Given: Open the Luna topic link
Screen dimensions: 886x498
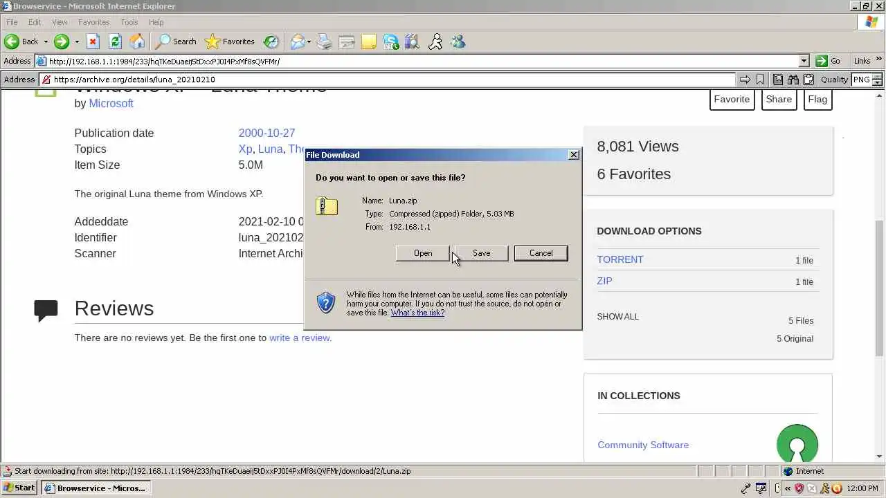Looking at the screenshot, I should coord(270,149).
